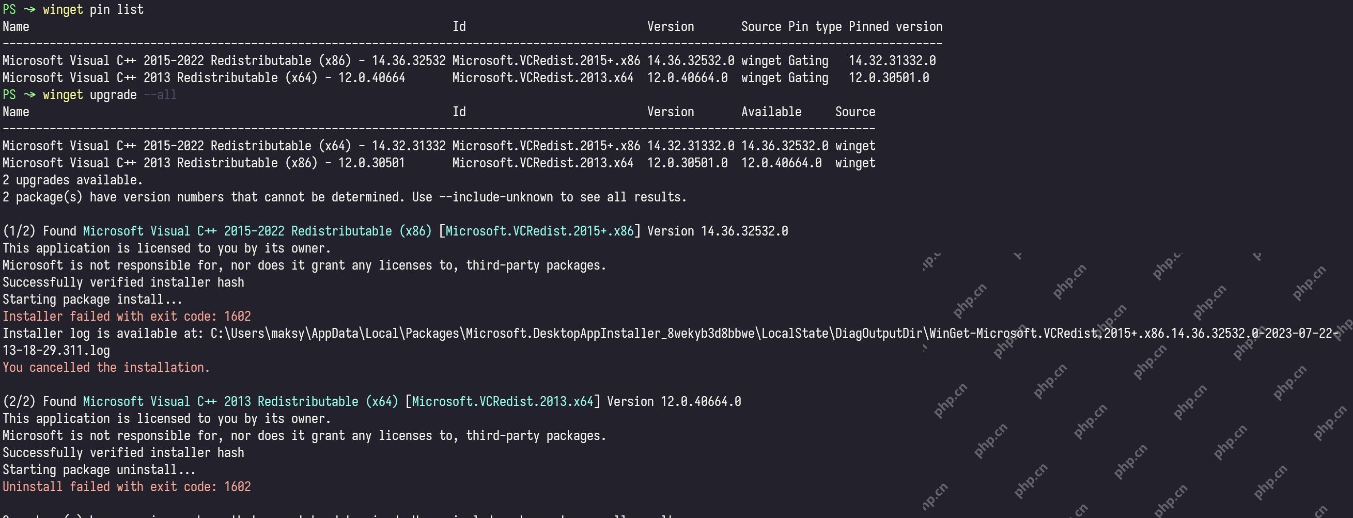This screenshot has width=1353, height=518.
Task: Click 'Uninstall failed with exit code: 1602' message
Action: point(127,486)
